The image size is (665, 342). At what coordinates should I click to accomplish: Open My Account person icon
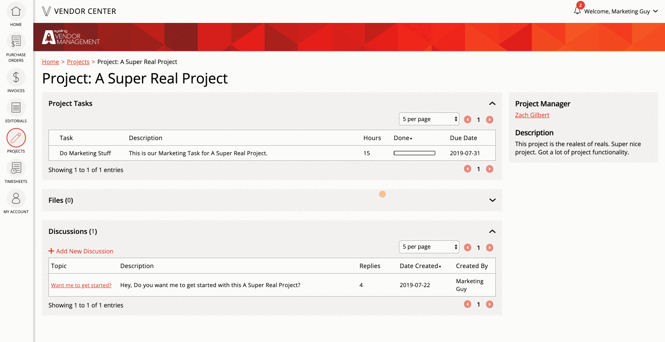tap(16, 198)
